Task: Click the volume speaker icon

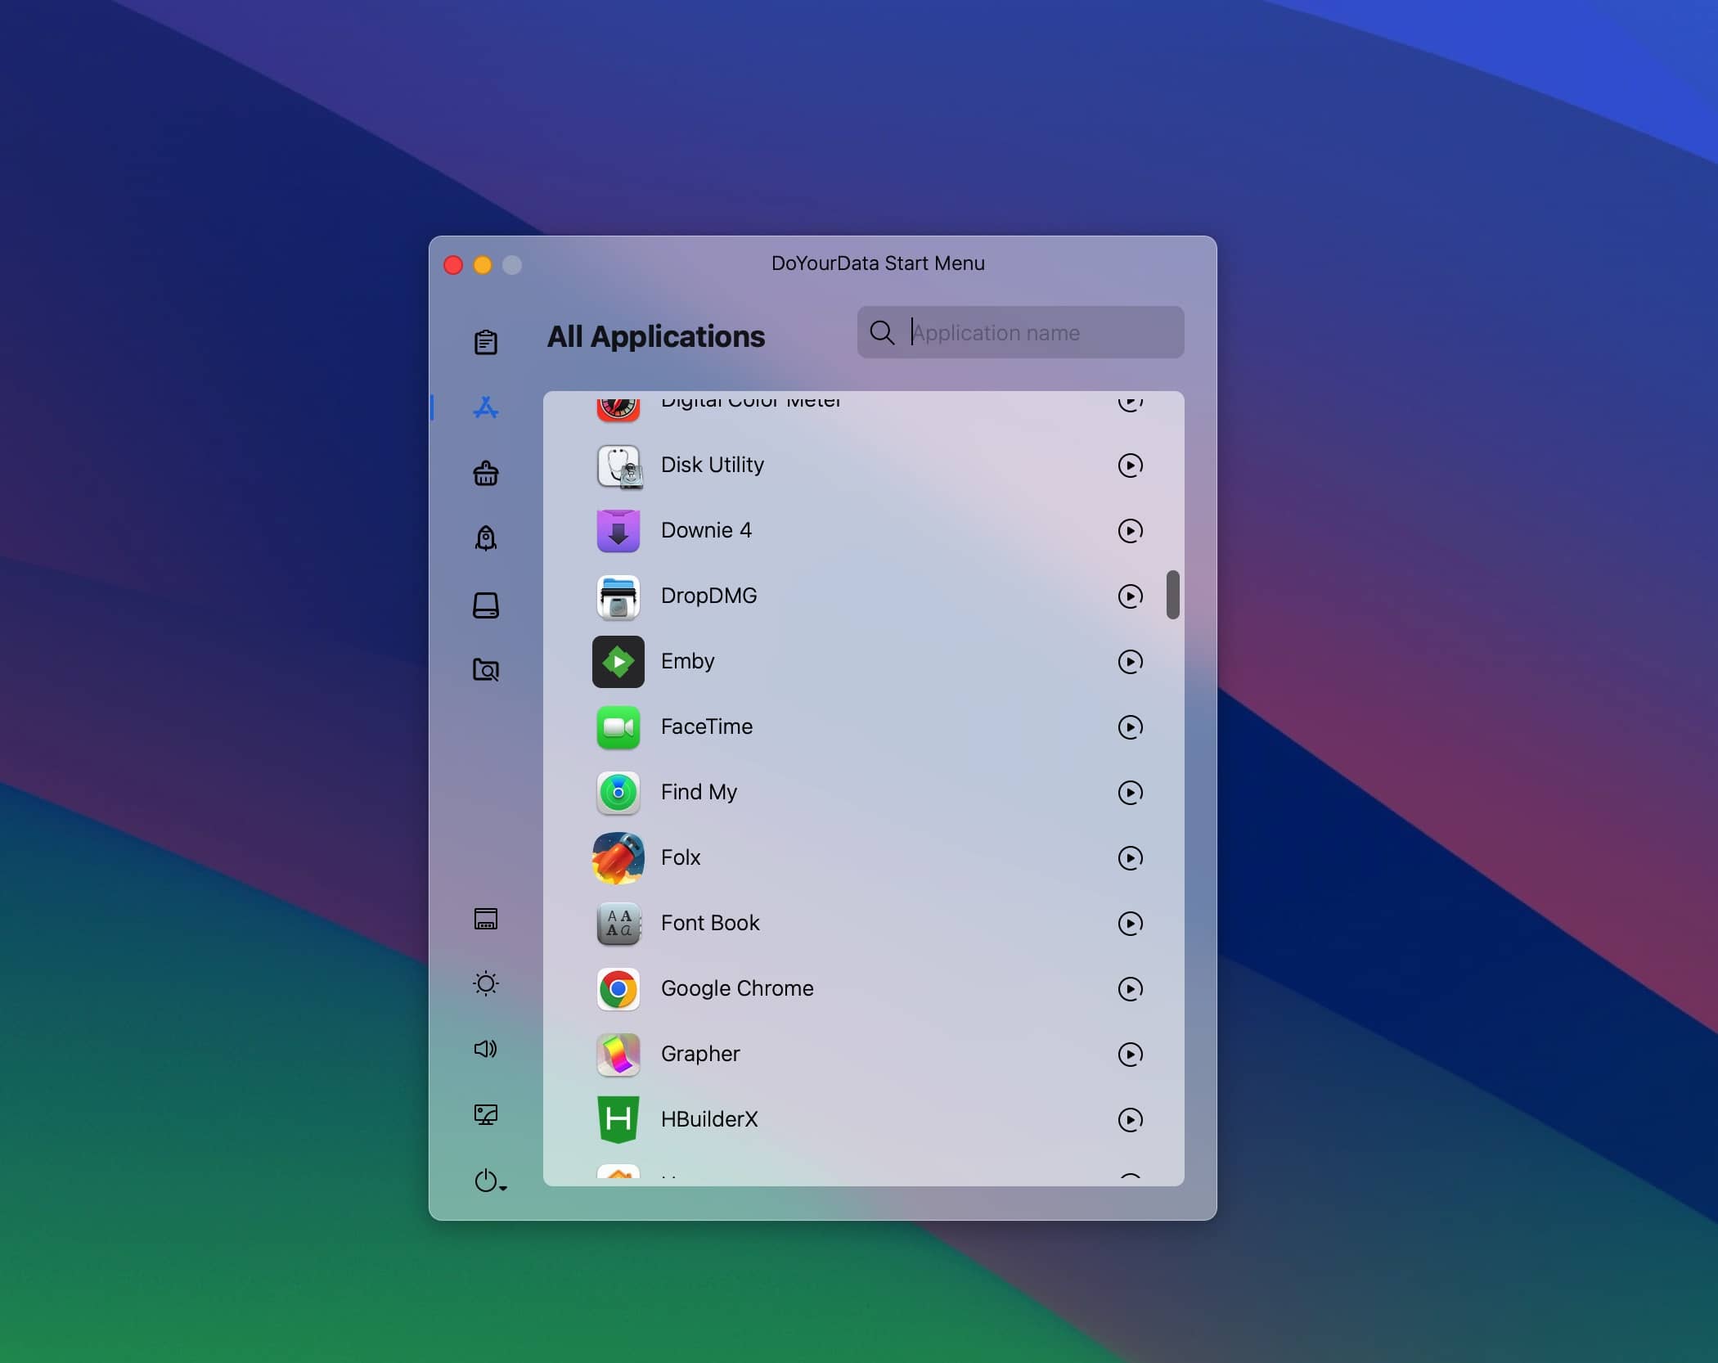Action: coord(486,1049)
